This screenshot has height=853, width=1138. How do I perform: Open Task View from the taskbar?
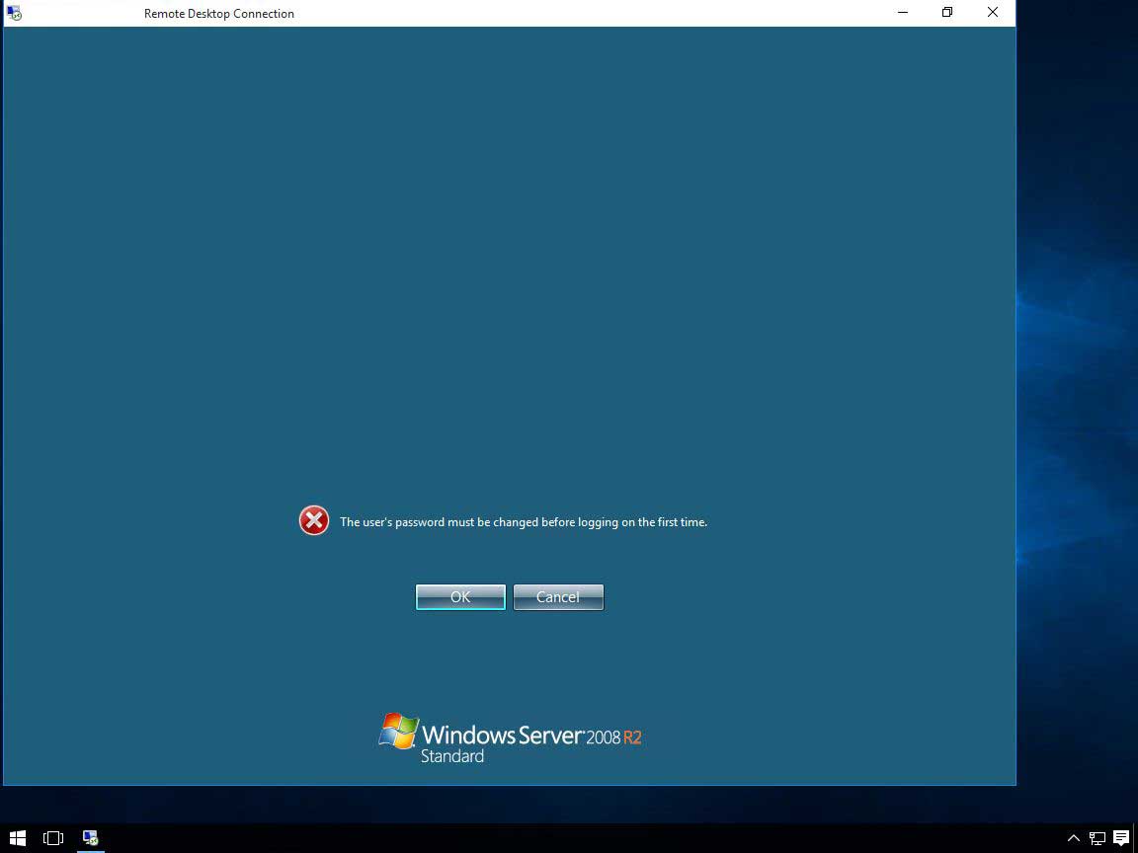(53, 838)
